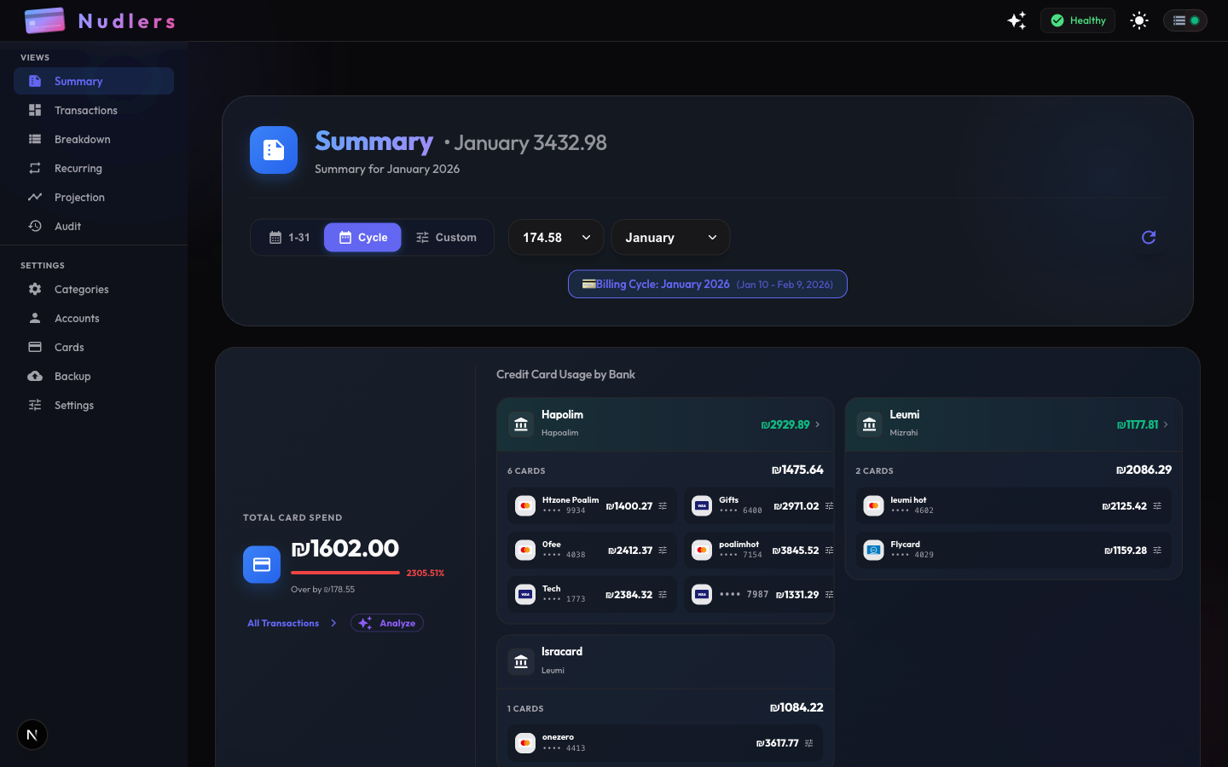Image resolution: width=1228 pixels, height=767 pixels.
Task: Open the 174.58 dropdown
Action: 555,237
